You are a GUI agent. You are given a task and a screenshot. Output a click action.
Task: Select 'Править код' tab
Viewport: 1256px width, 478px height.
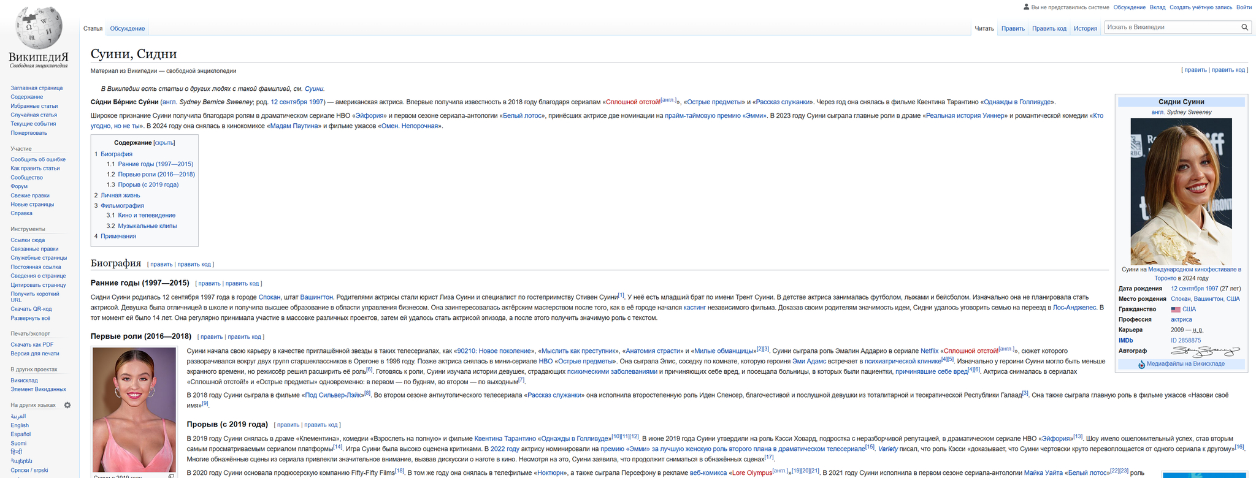tap(1049, 29)
